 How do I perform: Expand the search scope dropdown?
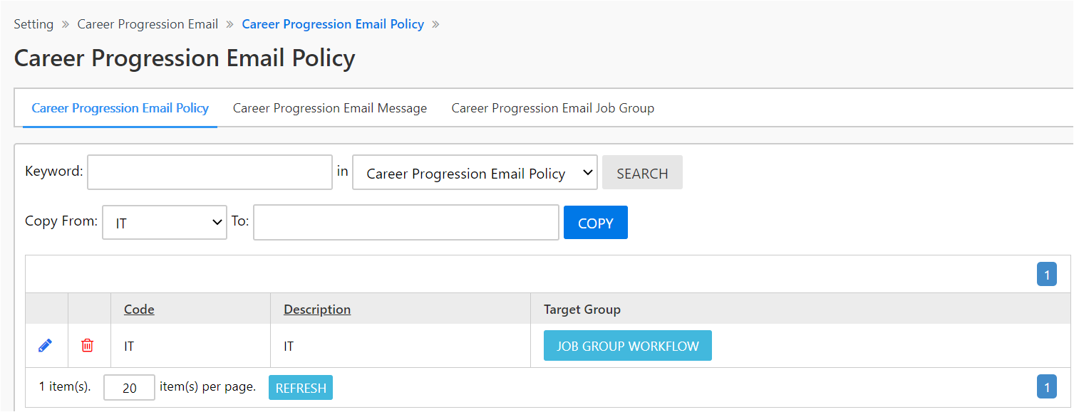475,173
